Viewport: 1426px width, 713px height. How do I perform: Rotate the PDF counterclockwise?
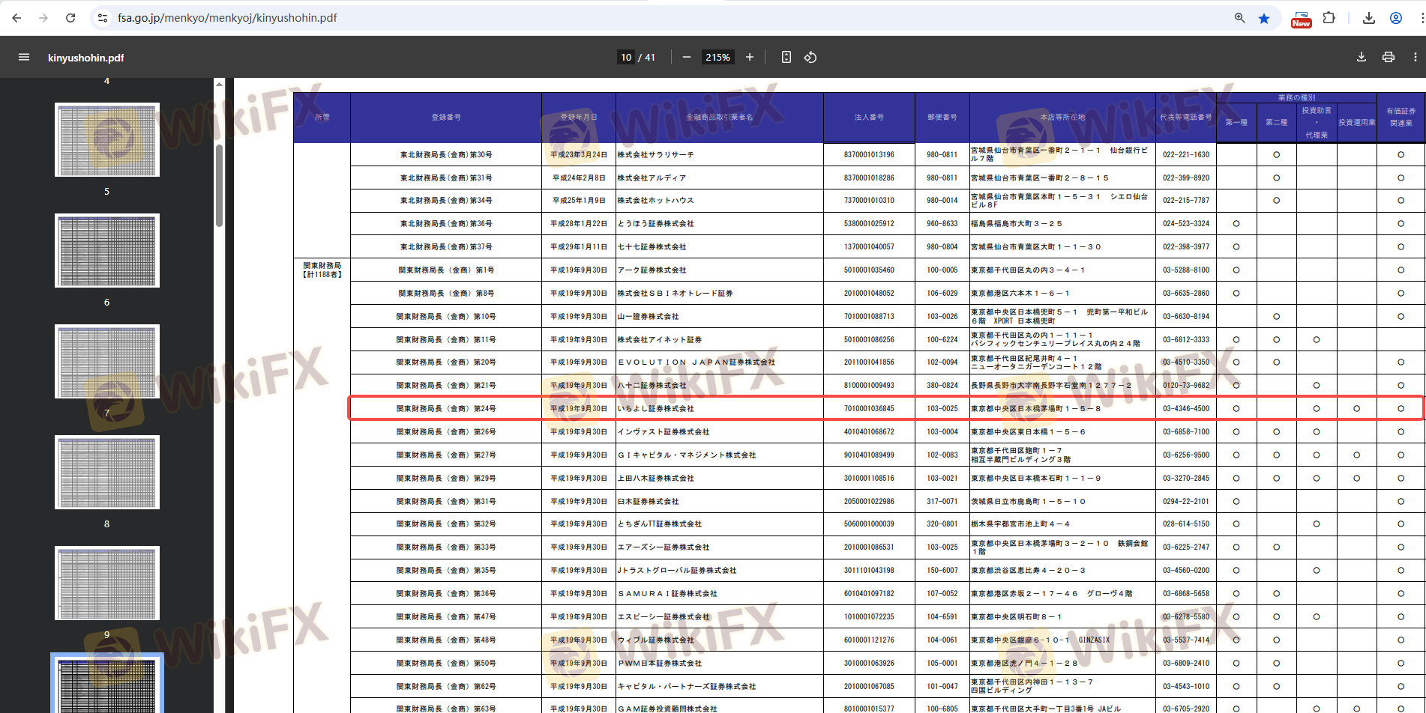pyautogui.click(x=810, y=57)
